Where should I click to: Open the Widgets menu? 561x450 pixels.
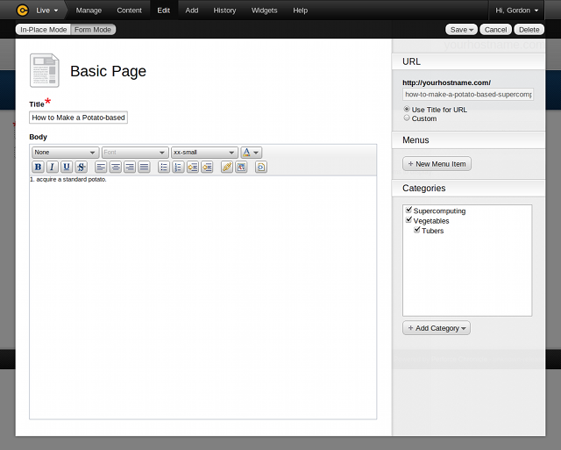click(x=264, y=11)
